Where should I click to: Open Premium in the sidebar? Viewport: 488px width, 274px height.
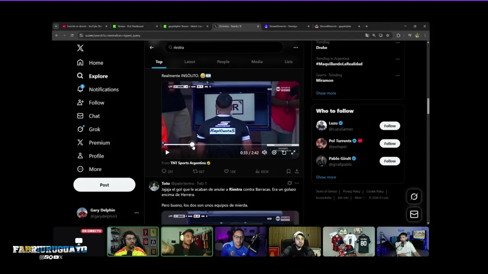(x=93, y=143)
